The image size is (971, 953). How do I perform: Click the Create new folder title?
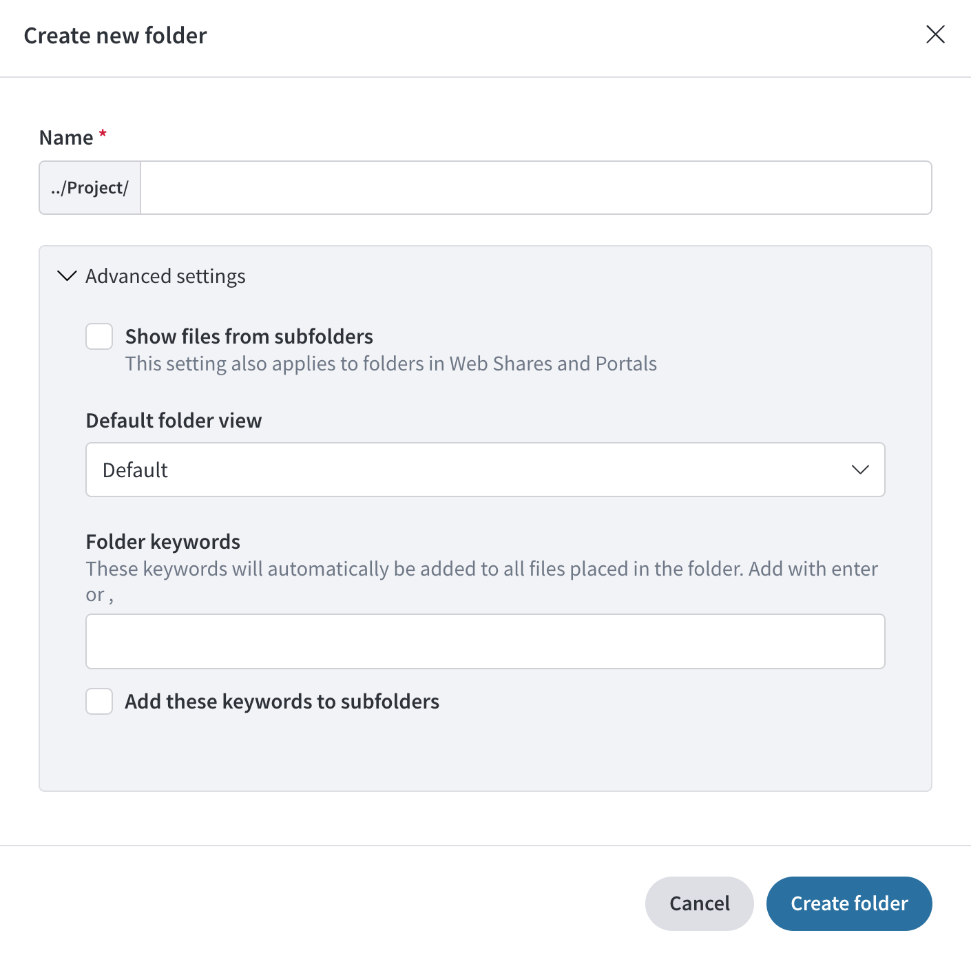[x=116, y=36]
